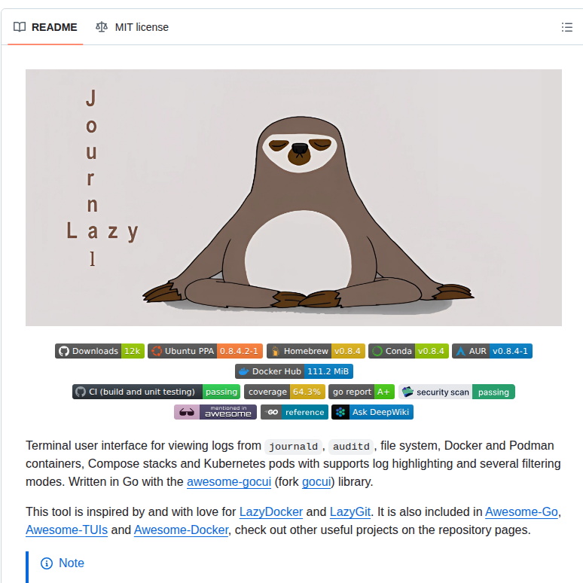The height and width of the screenshot is (583, 583).
Task: Click the mentioned in awesome badge
Action: click(x=215, y=412)
